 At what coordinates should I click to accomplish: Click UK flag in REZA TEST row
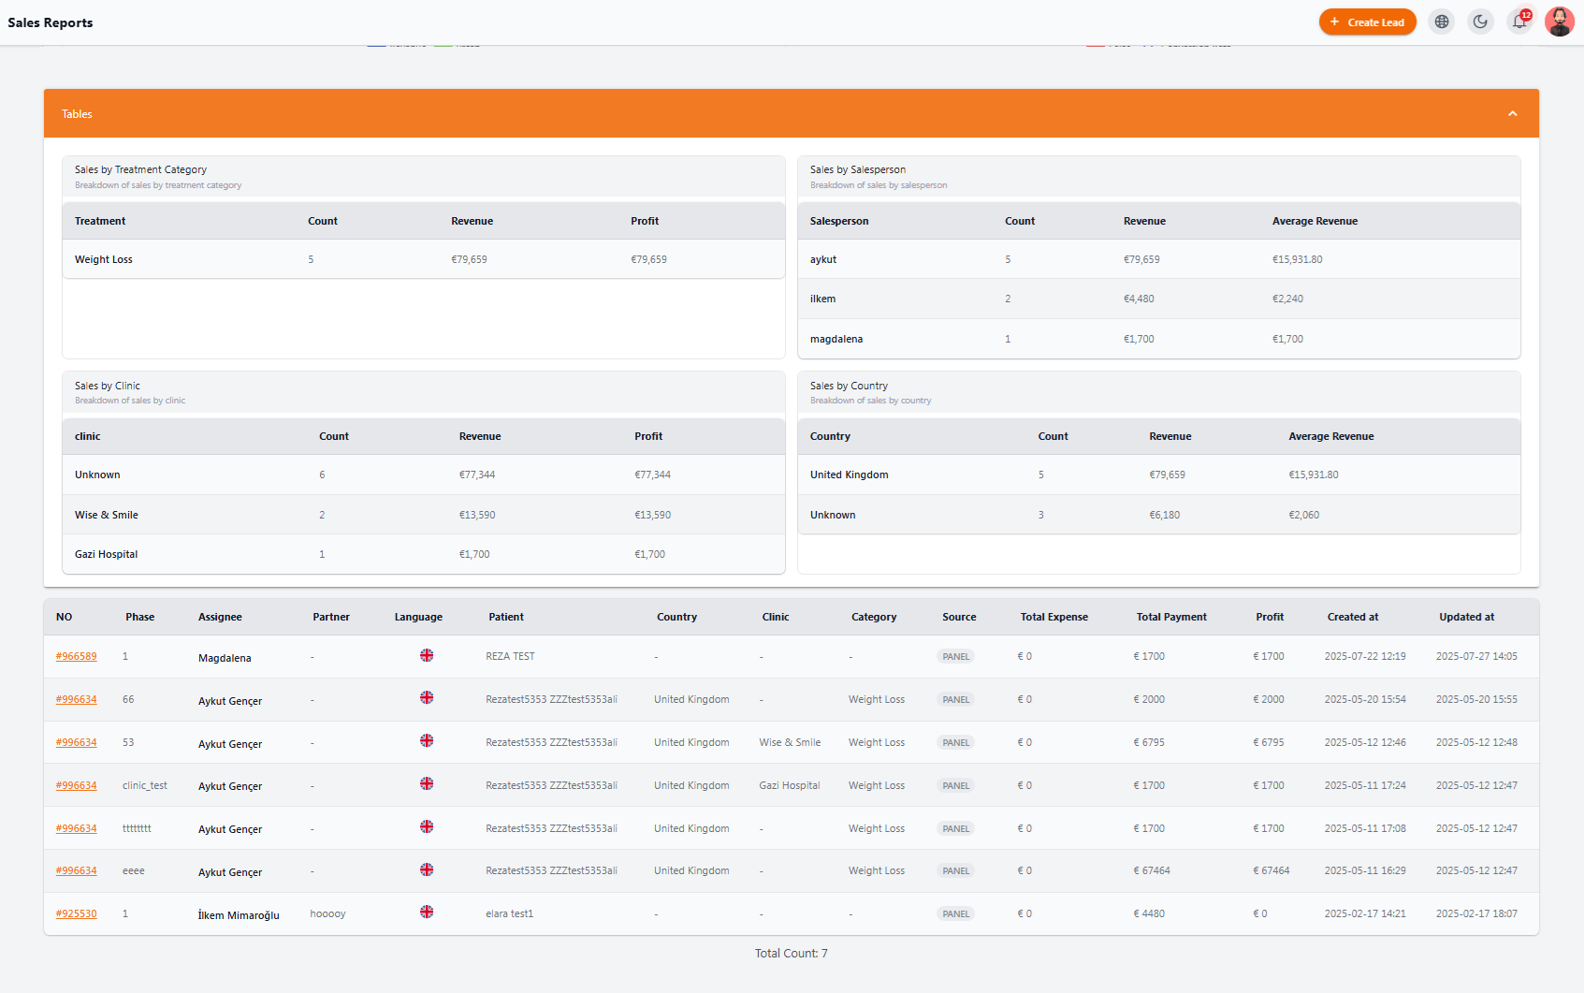tap(427, 655)
